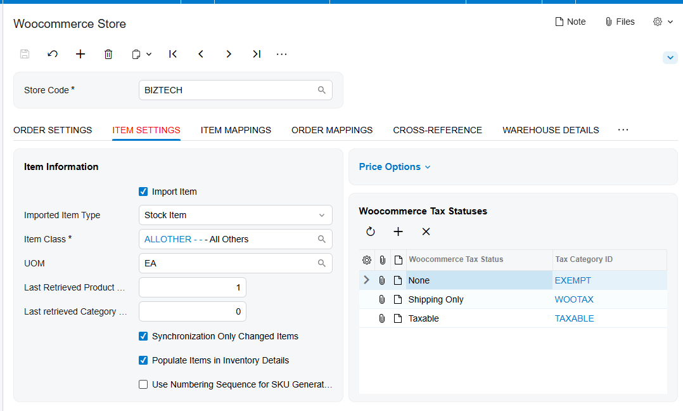This screenshot has height=411, width=683.
Task: Click note icon in Shipping Only row
Action: pos(398,299)
